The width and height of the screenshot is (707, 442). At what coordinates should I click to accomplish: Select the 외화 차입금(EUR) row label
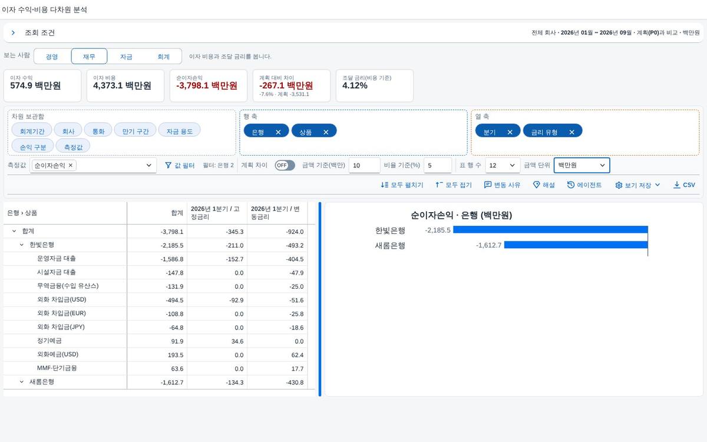[62, 314]
